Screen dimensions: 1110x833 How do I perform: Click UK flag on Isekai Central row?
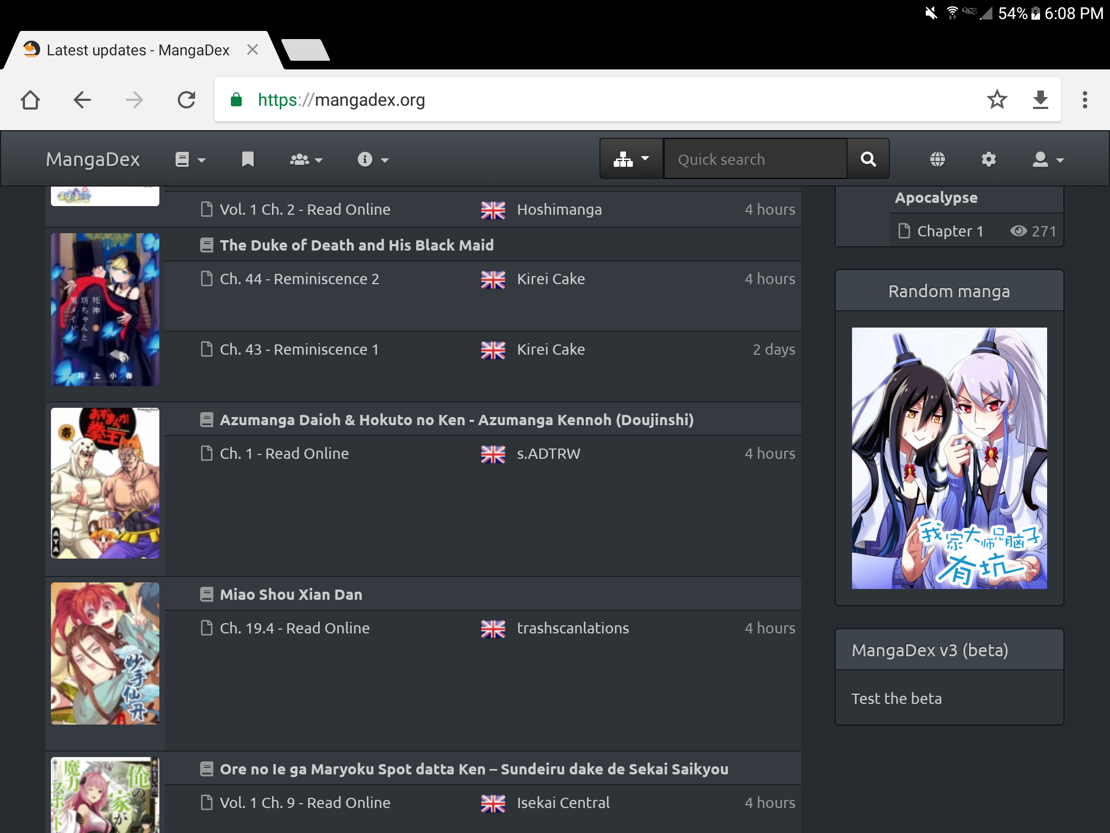[493, 803]
